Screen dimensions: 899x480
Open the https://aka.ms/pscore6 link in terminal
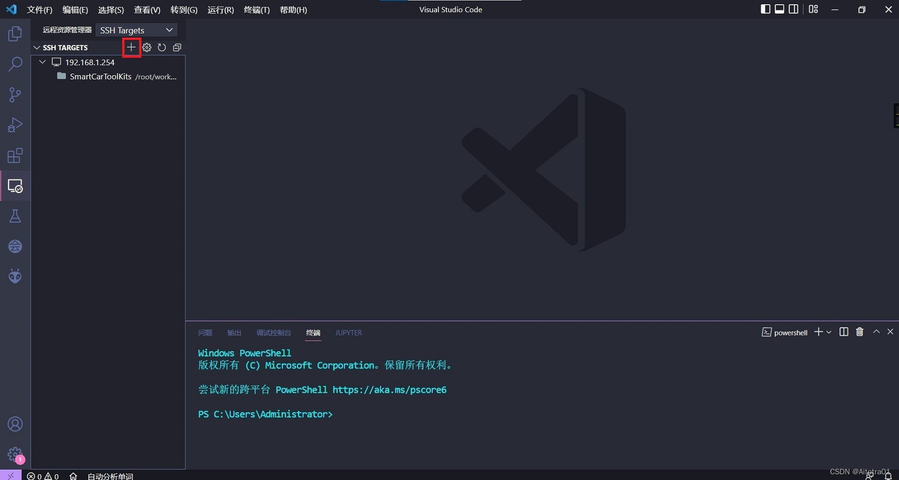pos(389,390)
